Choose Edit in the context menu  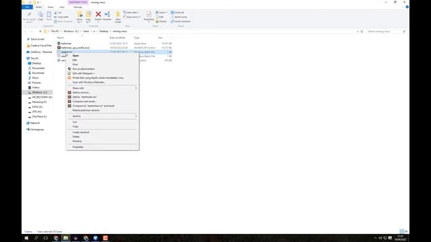click(x=102, y=60)
